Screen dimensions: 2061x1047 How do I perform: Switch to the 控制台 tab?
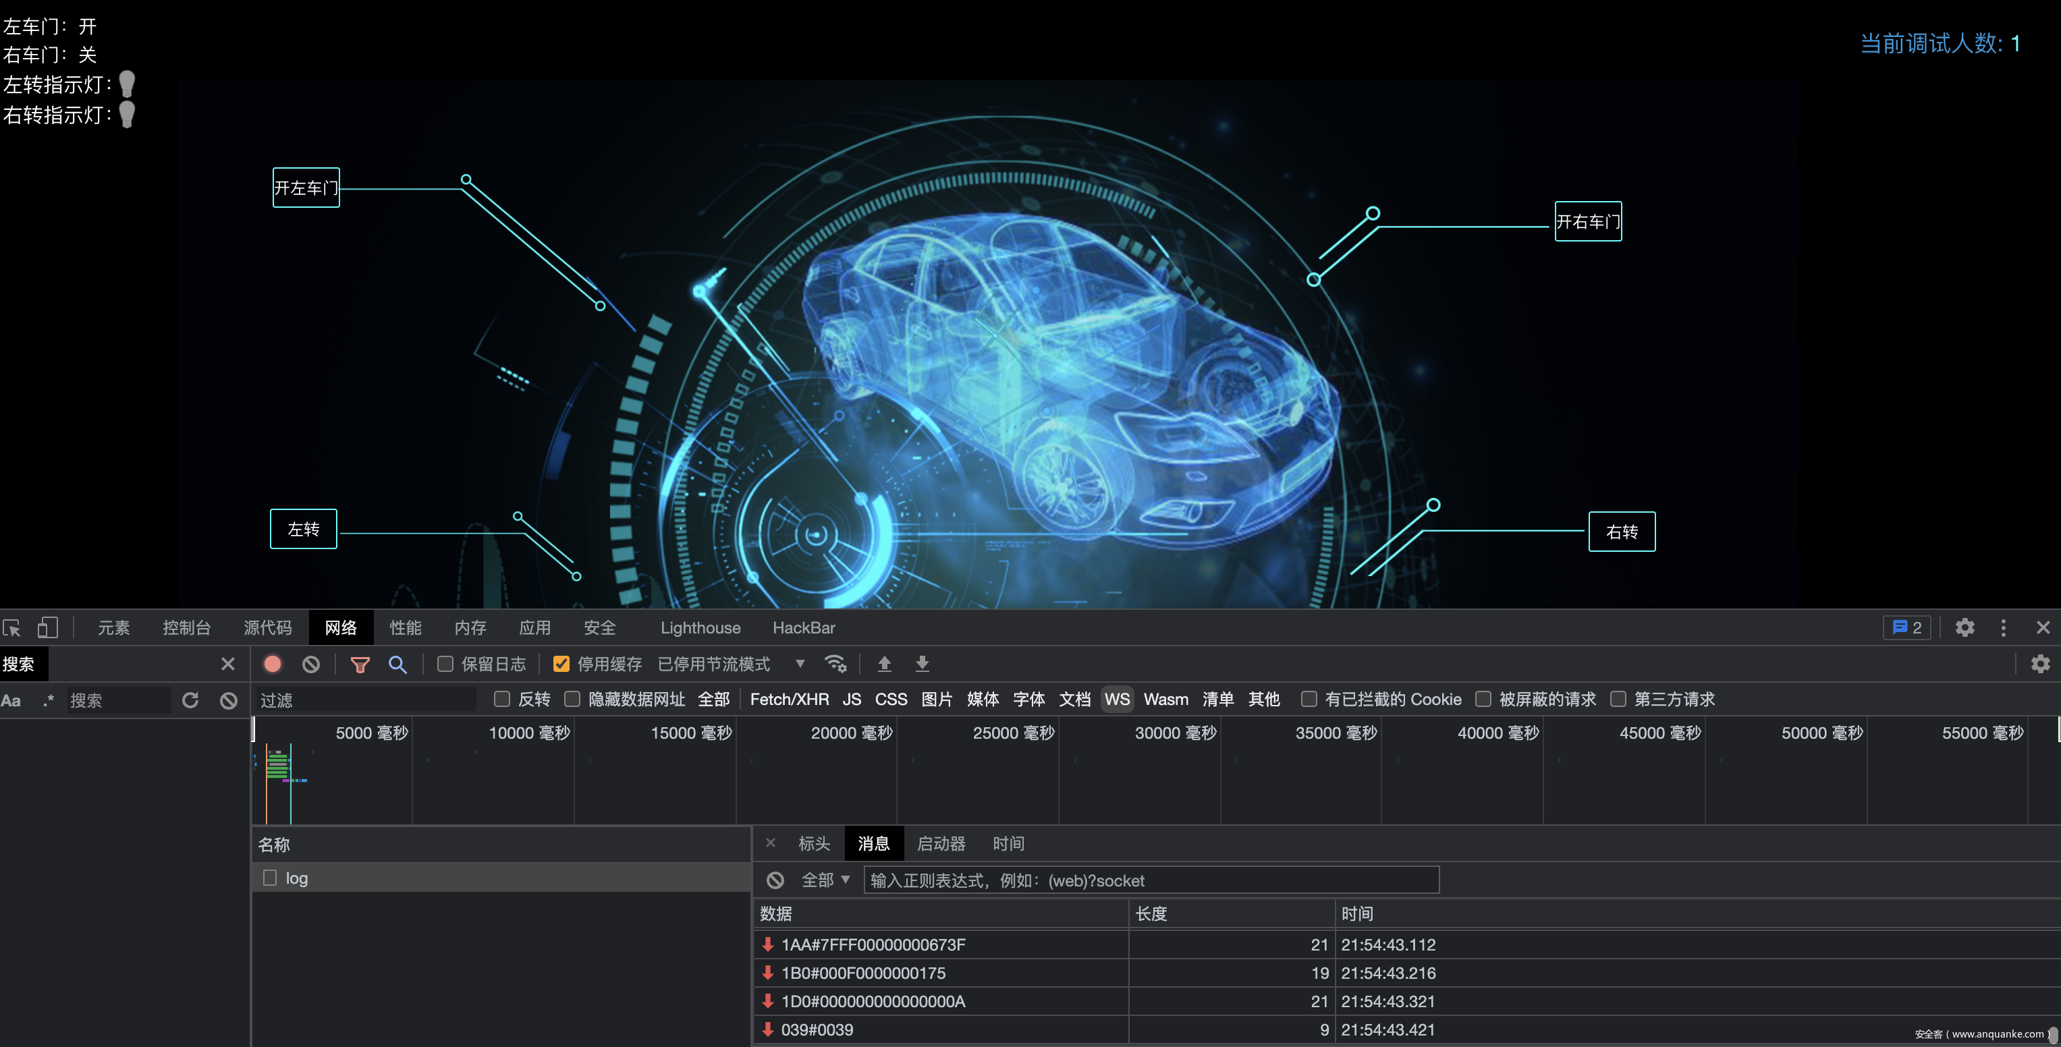186,628
